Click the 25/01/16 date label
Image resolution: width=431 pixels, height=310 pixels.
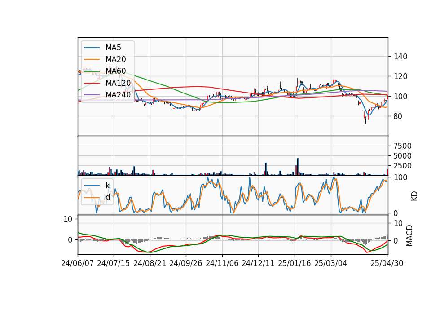pos(295,263)
